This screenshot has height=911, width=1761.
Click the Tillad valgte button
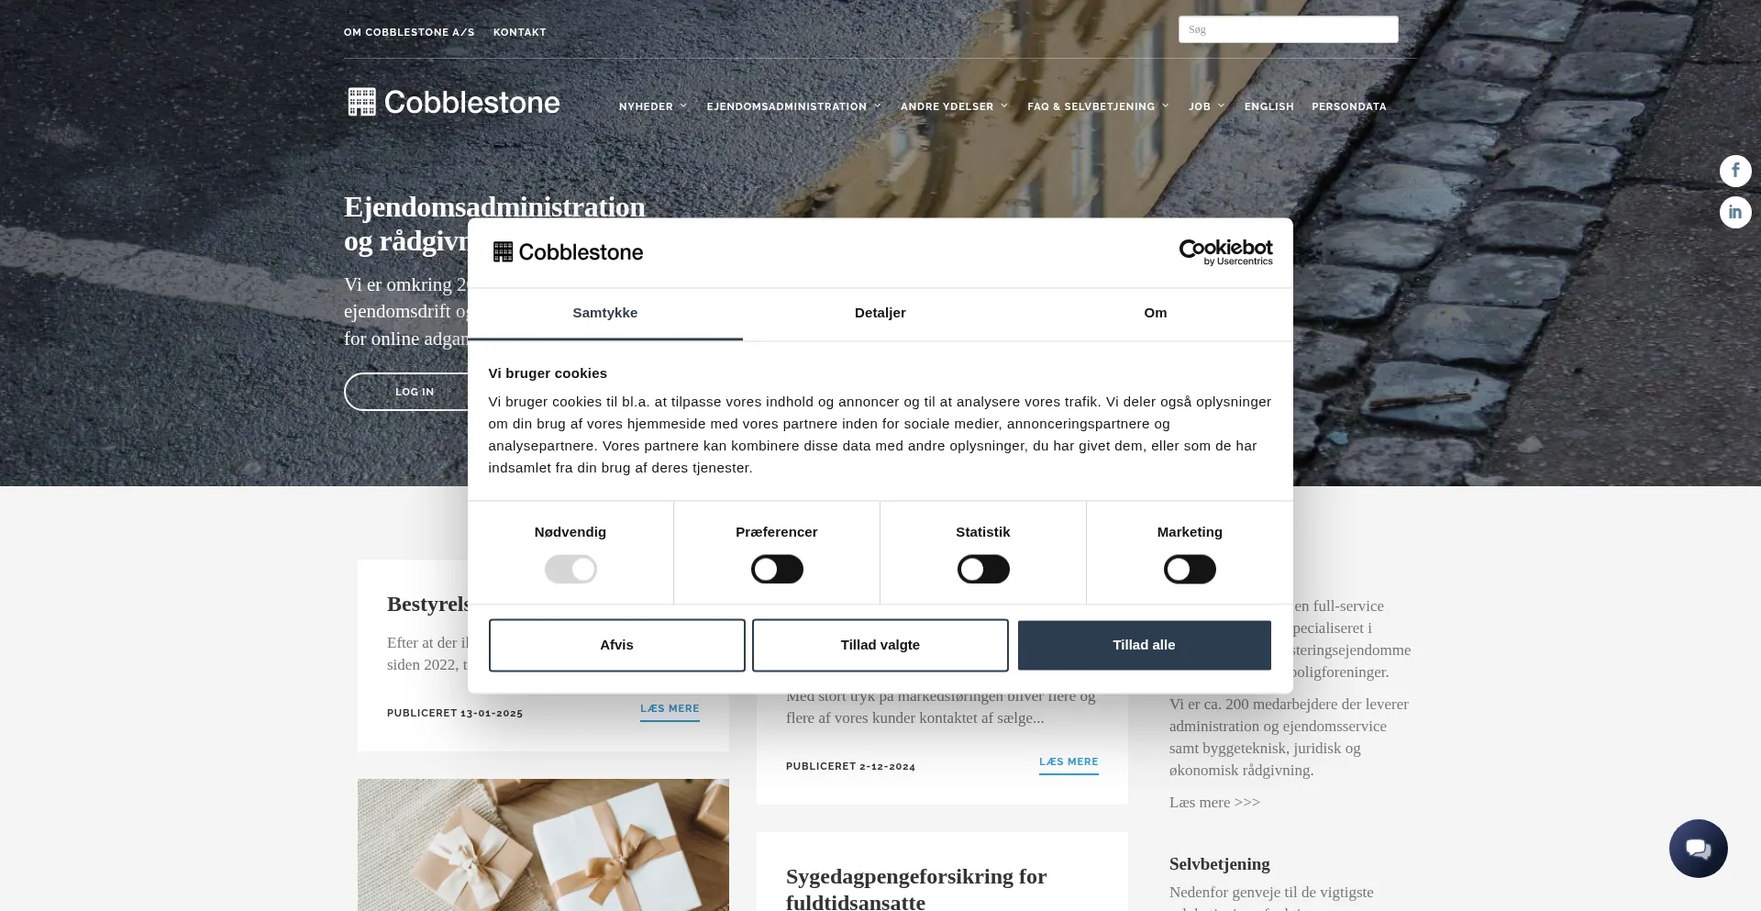point(880,645)
